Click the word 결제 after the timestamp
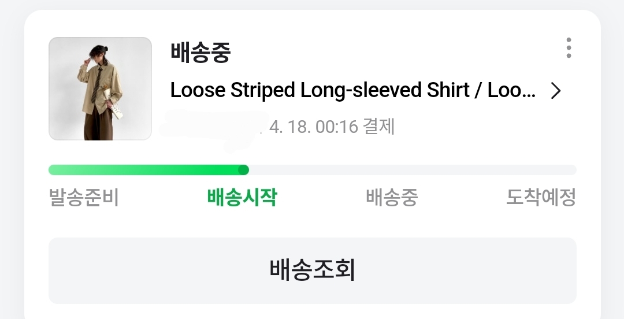The image size is (624, 319). click(378, 127)
